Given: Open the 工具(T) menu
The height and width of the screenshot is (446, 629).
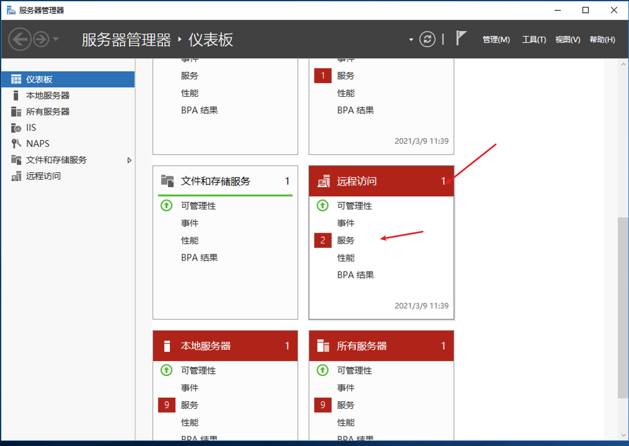Looking at the screenshot, I should 534,40.
